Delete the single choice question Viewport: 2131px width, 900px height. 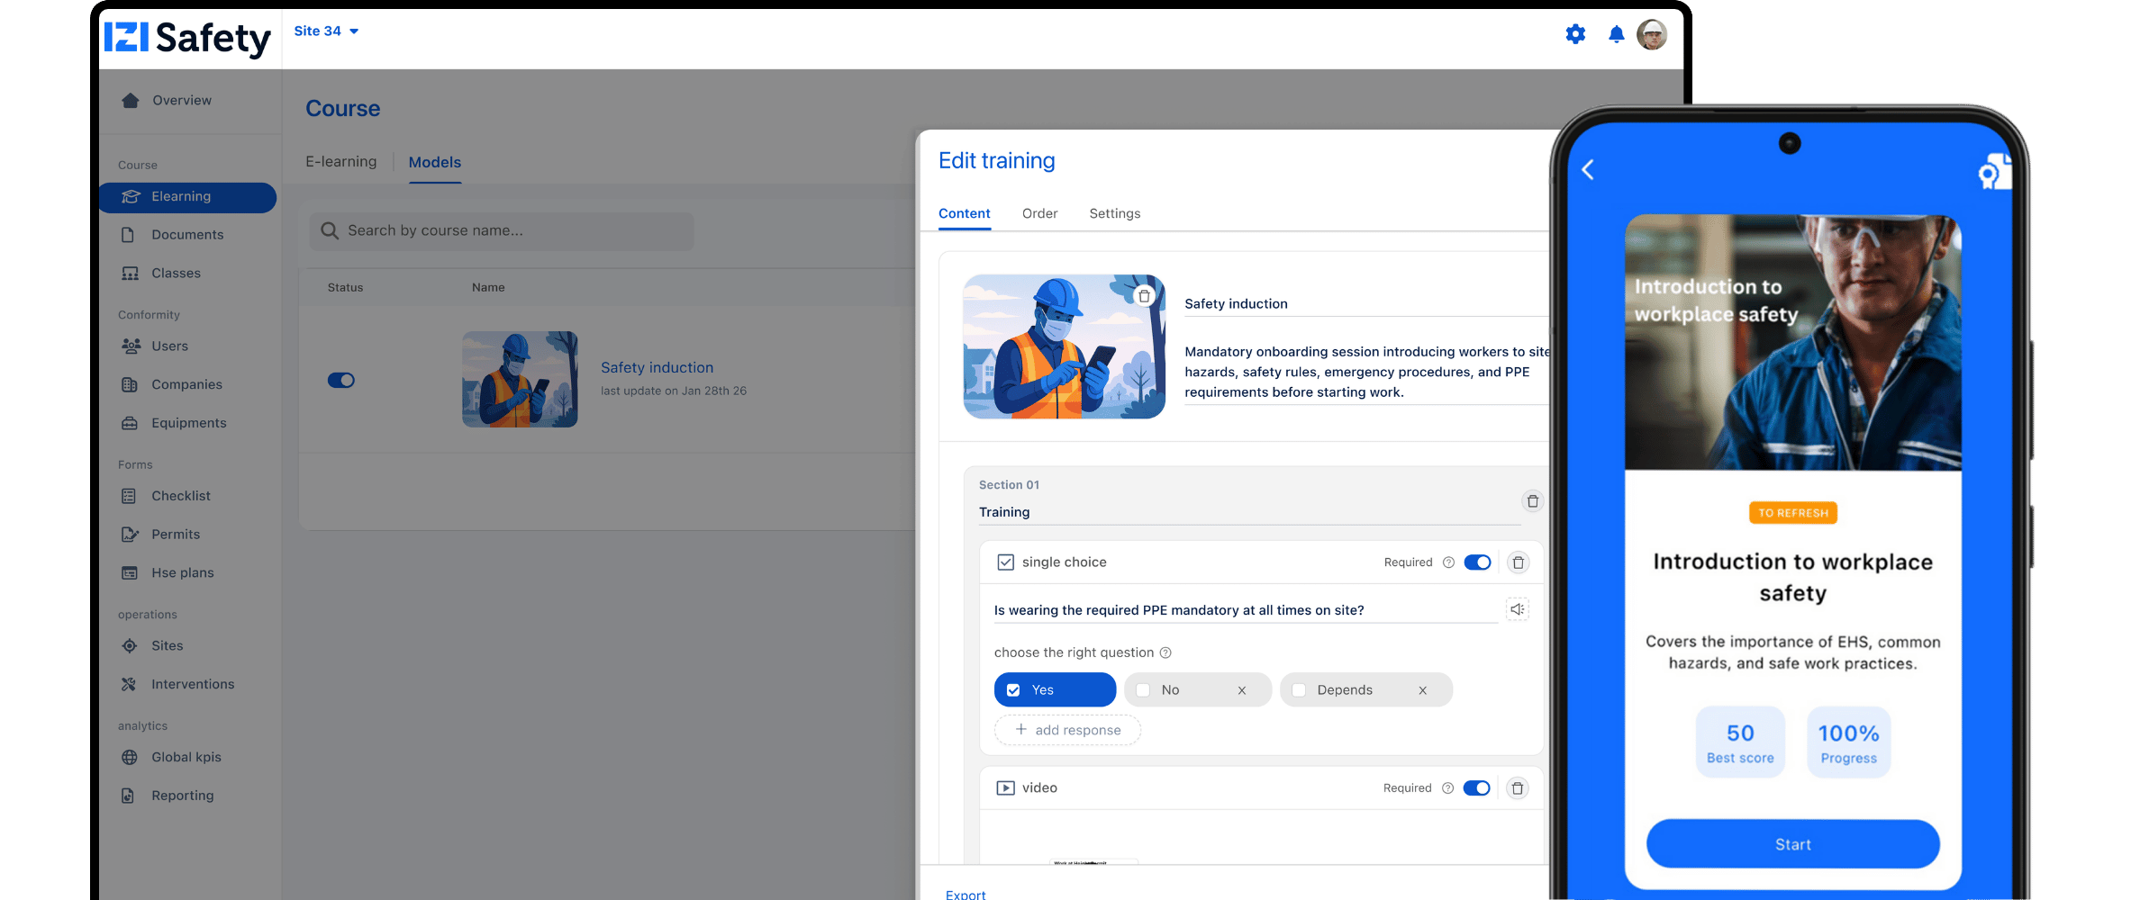pos(1518,562)
